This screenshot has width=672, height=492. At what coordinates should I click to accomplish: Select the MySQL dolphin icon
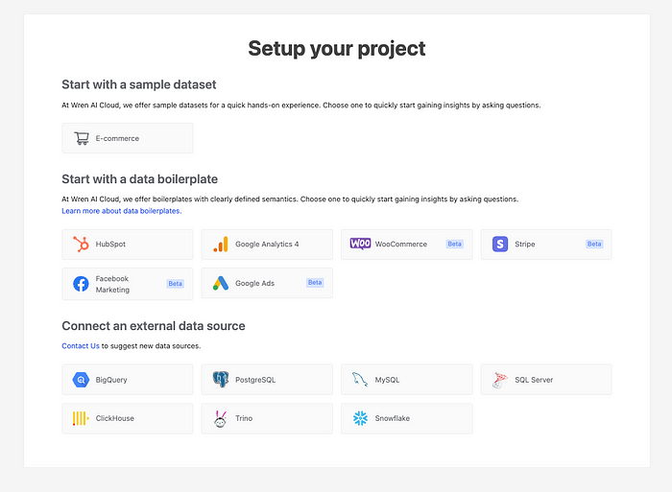[x=360, y=380]
